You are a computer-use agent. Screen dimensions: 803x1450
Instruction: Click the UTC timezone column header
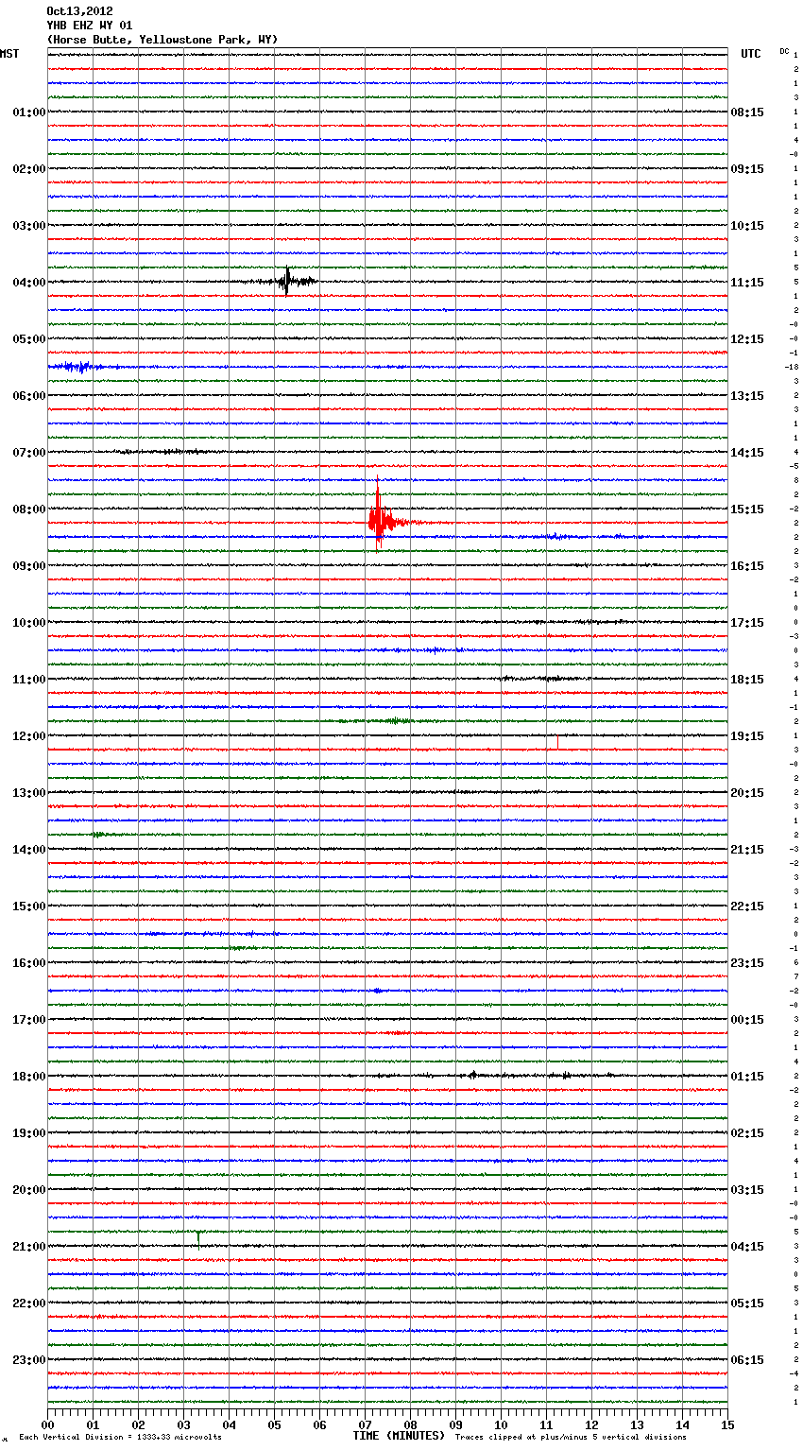click(750, 54)
